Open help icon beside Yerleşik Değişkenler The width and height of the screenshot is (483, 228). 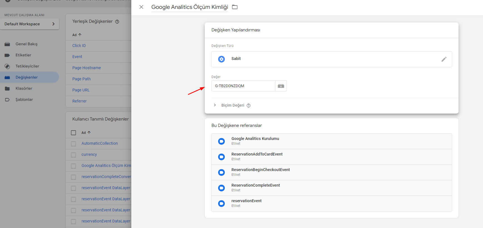tap(117, 22)
